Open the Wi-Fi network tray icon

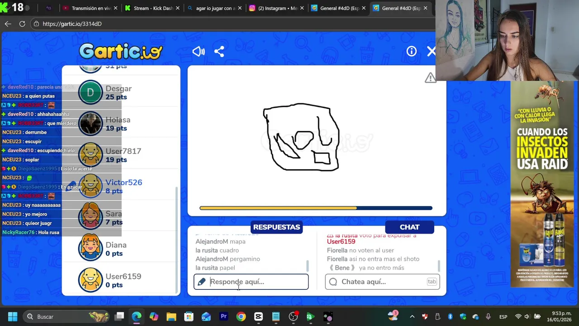coord(518,316)
